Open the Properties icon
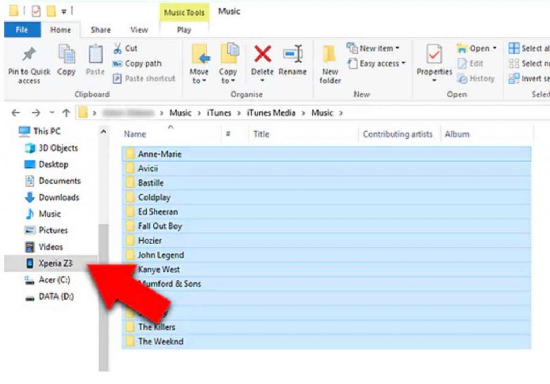 click(x=434, y=54)
